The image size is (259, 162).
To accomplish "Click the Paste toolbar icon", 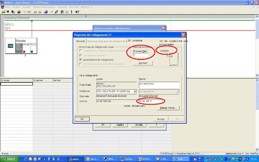I will [x=29, y=12].
